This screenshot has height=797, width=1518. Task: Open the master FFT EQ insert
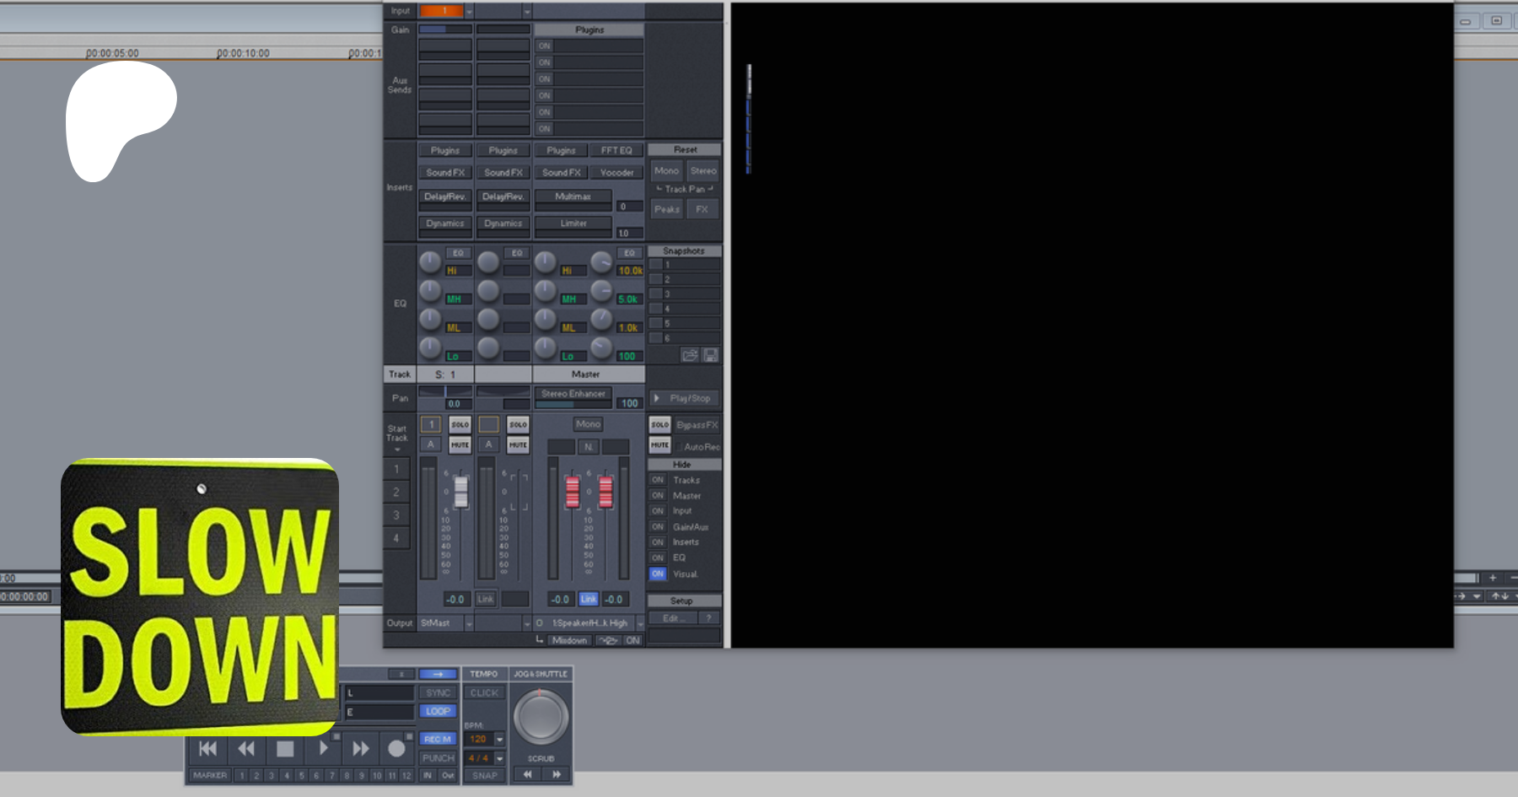click(x=616, y=150)
